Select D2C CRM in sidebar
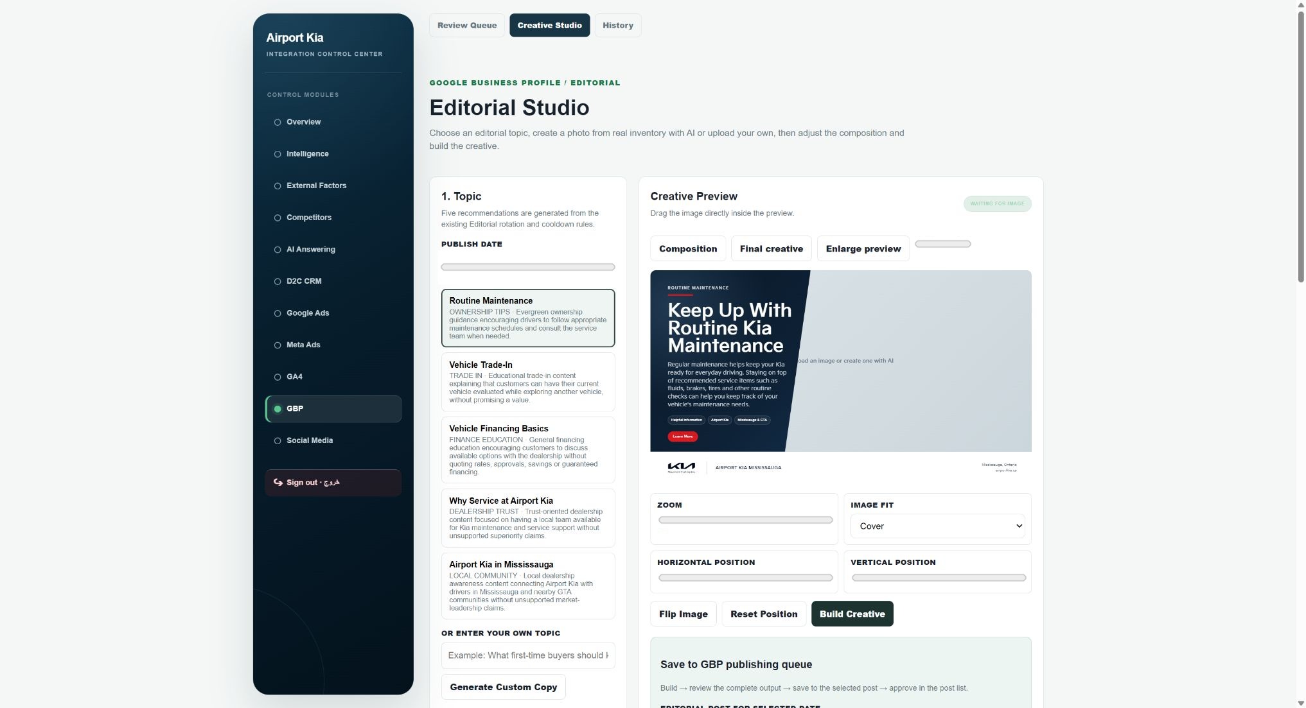Image resolution: width=1306 pixels, height=708 pixels. (333, 281)
